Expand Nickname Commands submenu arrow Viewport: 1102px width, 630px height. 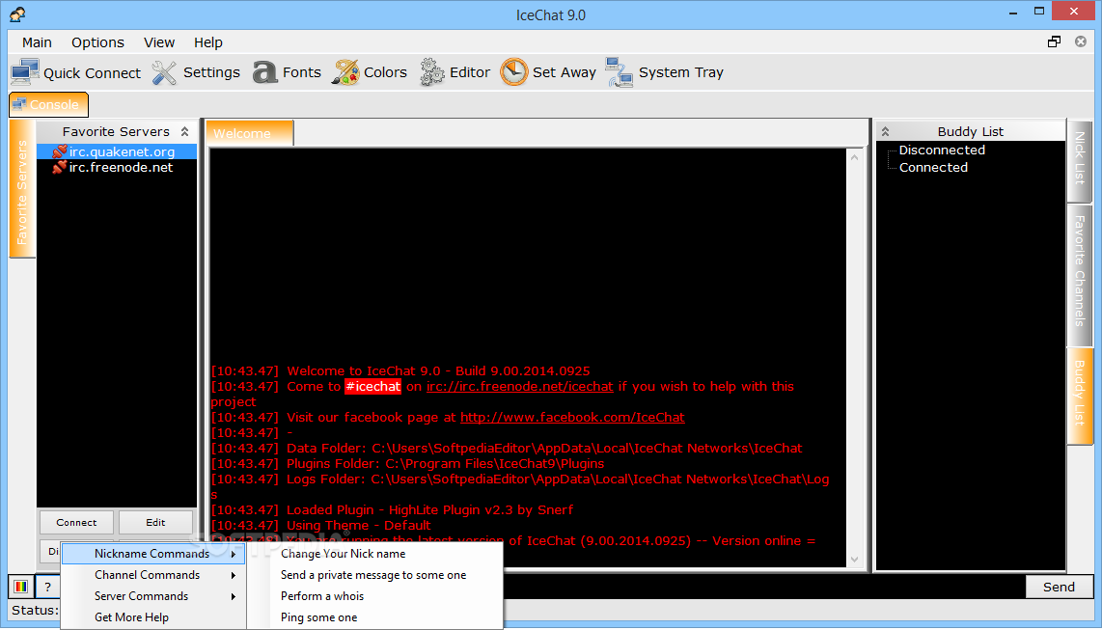pos(234,554)
